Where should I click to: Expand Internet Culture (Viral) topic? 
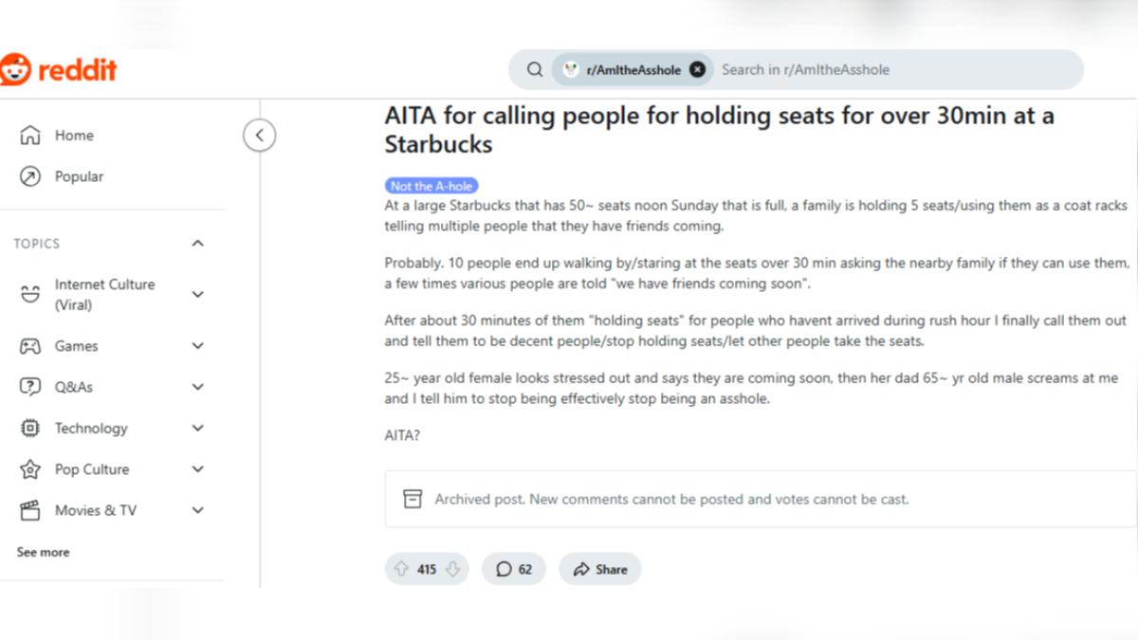click(x=198, y=295)
